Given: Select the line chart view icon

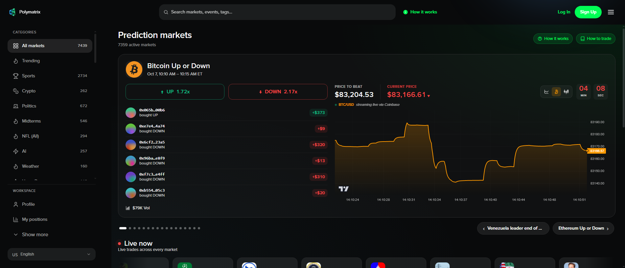Looking at the screenshot, I should coord(546,92).
